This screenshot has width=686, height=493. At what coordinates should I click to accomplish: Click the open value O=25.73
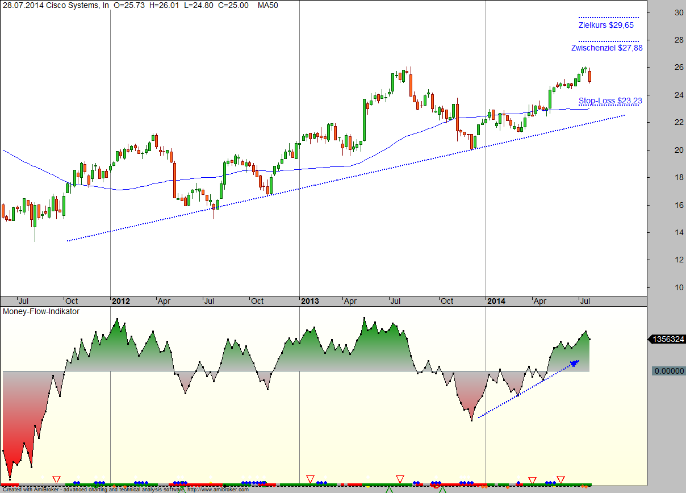128,5
